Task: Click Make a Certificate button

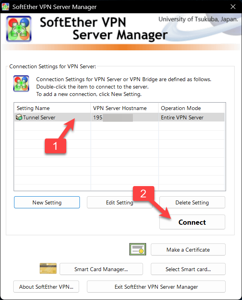Action: point(188,250)
